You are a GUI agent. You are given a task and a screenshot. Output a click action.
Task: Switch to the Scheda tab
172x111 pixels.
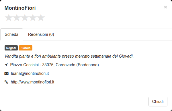coord(11,34)
